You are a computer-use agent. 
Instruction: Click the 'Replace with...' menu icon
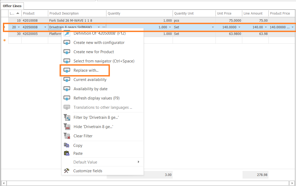pos(67,70)
